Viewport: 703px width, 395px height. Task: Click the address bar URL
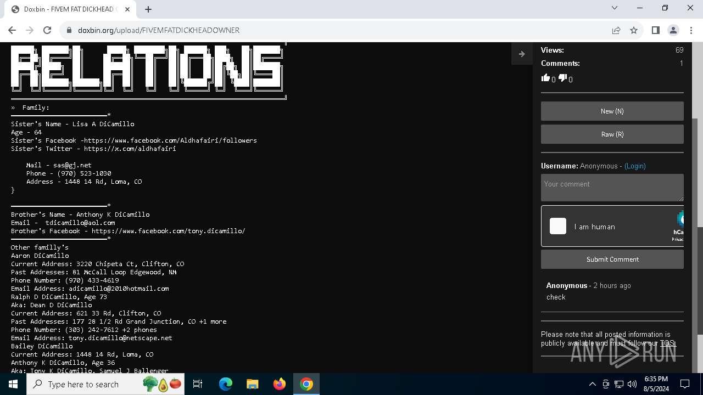pyautogui.click(x=159, y=30)
